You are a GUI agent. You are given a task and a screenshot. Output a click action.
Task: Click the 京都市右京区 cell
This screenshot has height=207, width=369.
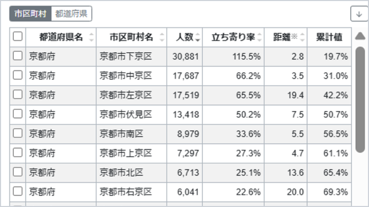pyautogui.click(x=126, y=192)
